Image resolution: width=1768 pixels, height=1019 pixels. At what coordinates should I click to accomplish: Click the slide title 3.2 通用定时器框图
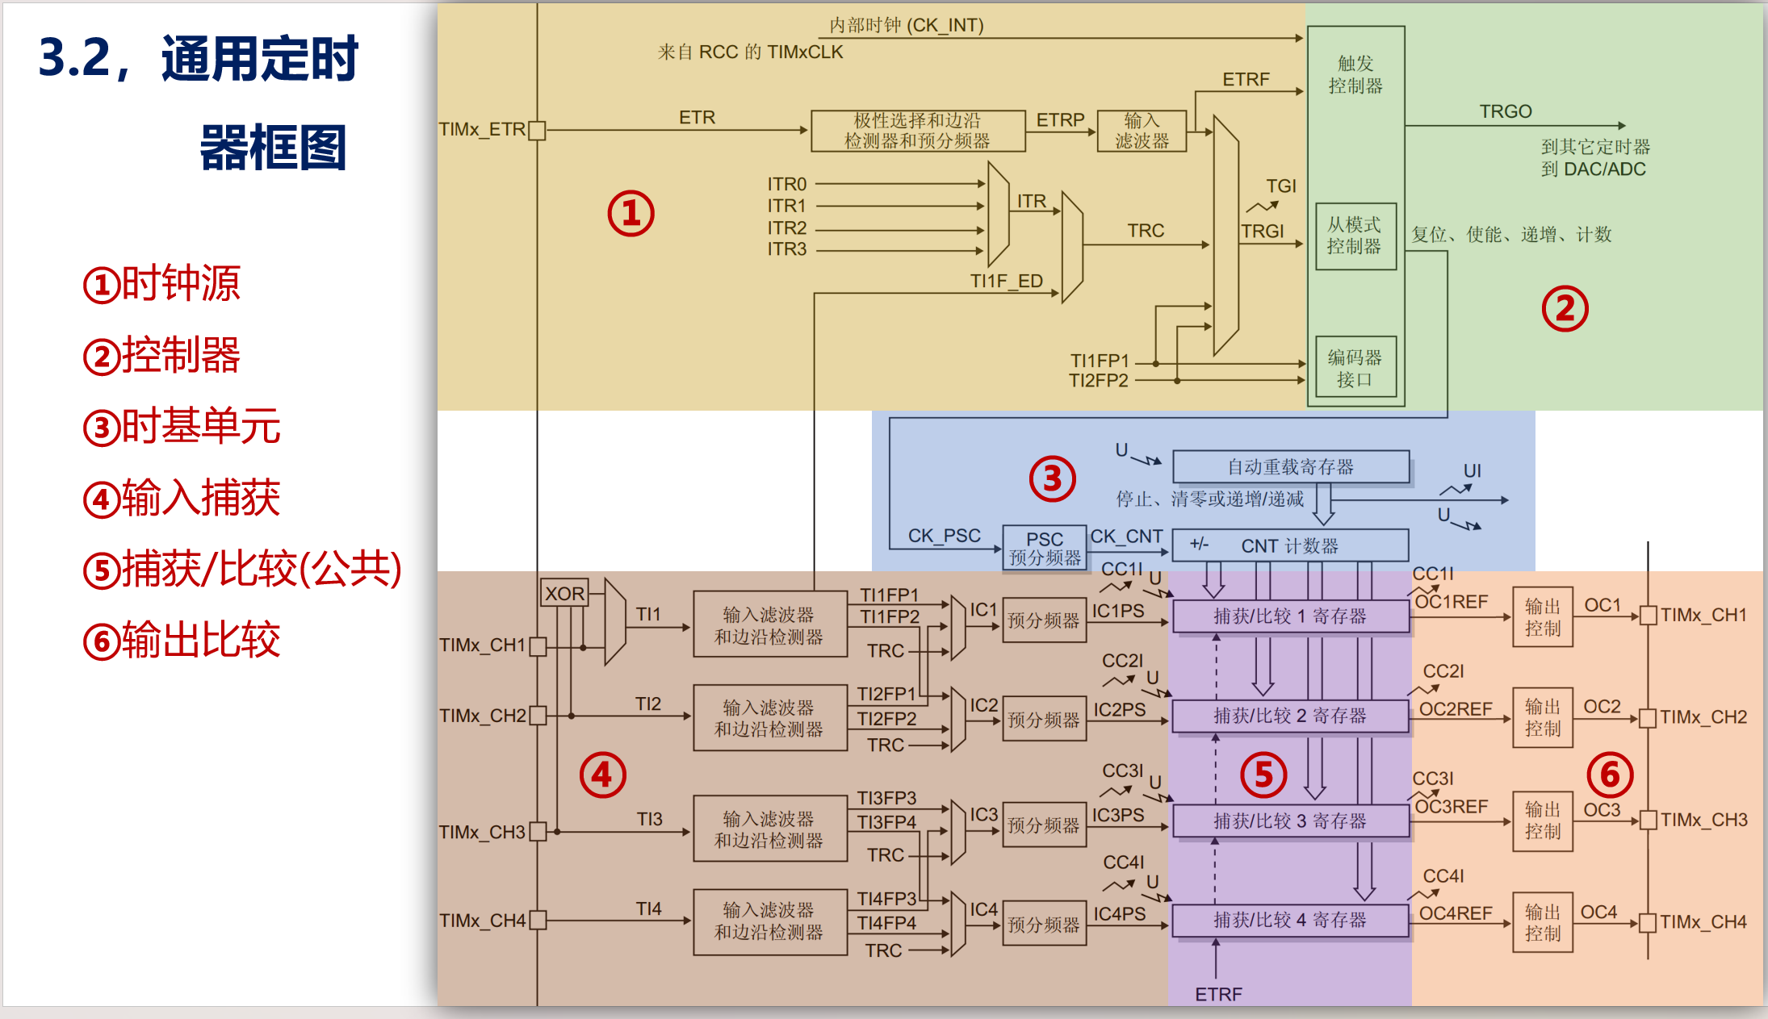[x=198, y=102]
